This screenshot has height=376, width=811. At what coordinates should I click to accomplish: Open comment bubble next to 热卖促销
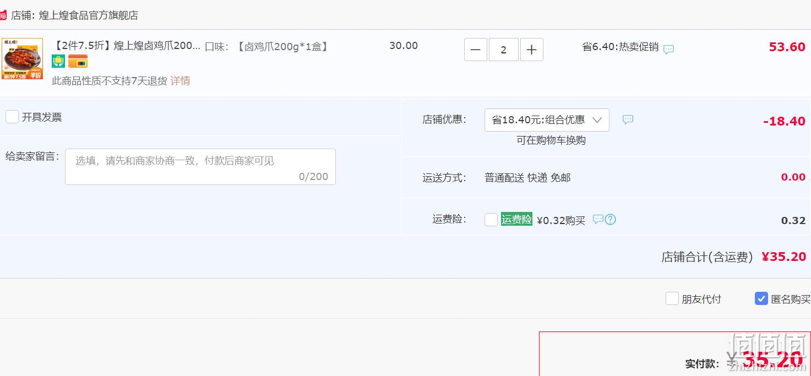coord(668,50)
